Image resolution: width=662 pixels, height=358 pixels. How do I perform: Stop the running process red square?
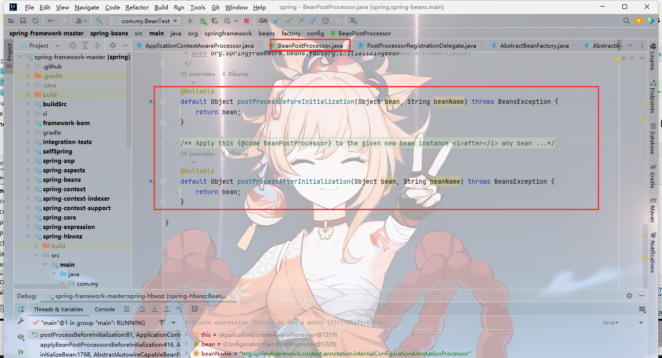point(246,21)
